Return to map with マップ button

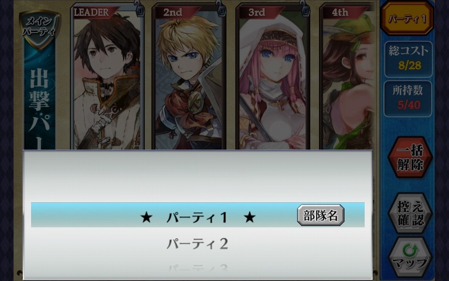pyautogui.click(x=410, y=257)
